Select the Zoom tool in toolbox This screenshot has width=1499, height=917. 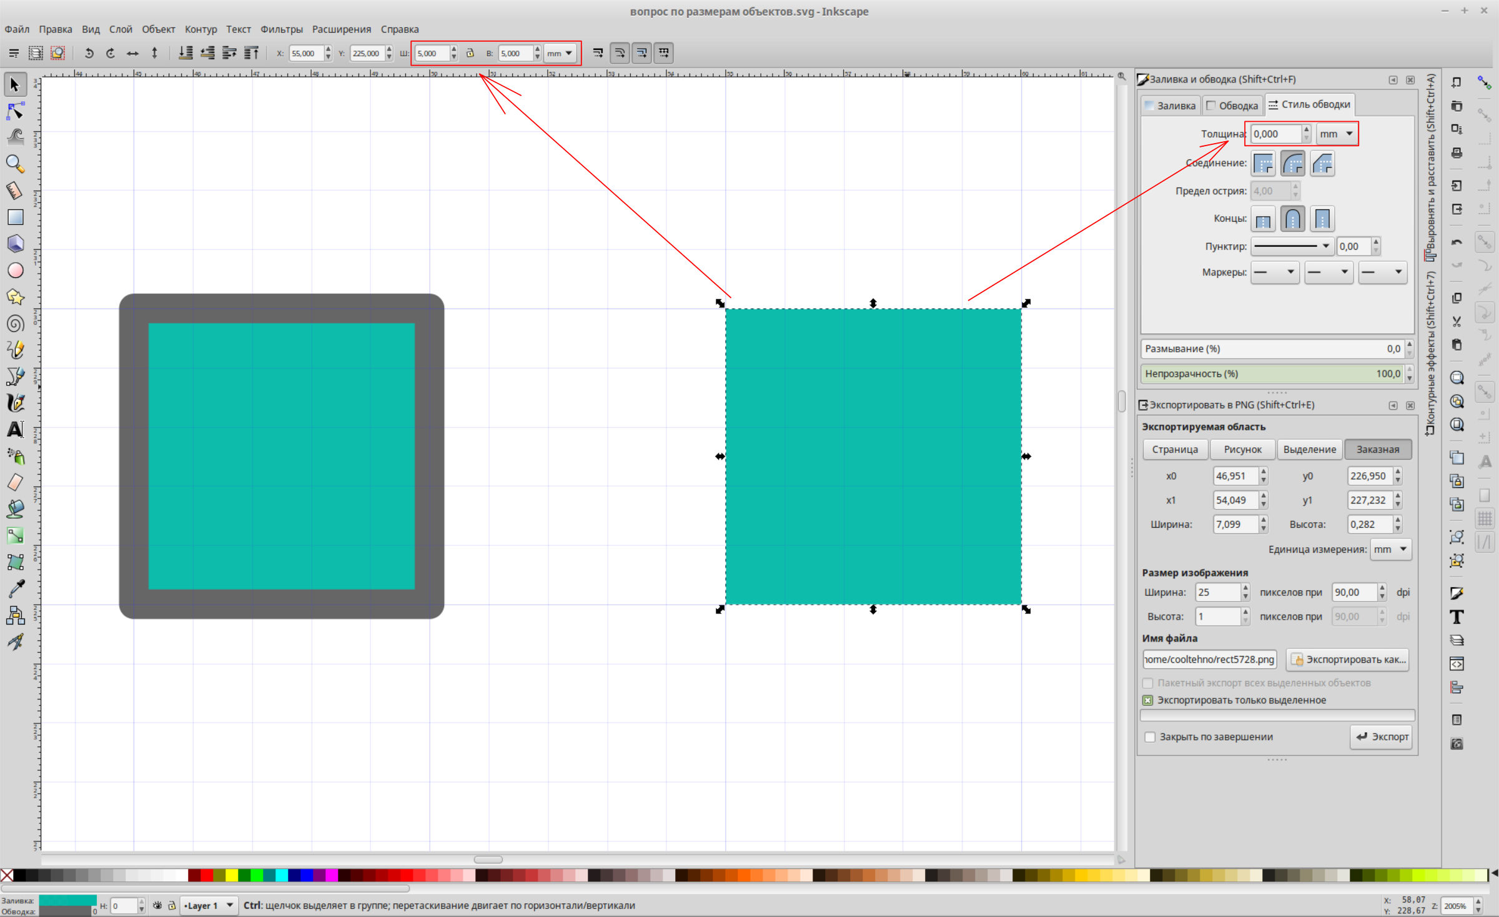(x=15, y=164)
